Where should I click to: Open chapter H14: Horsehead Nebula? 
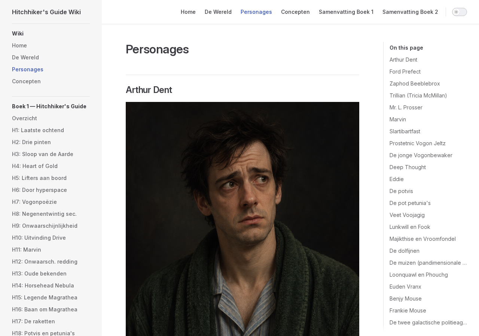coord(43,286)
